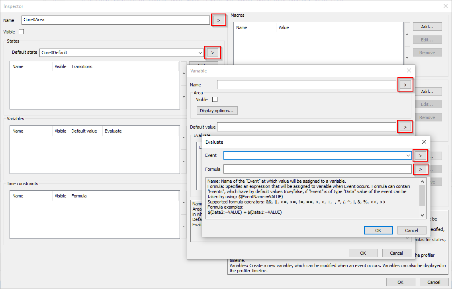Click the arrow button next to Default state
The width and height of the screenshot is (452, 289).
[x=213, y=53]
